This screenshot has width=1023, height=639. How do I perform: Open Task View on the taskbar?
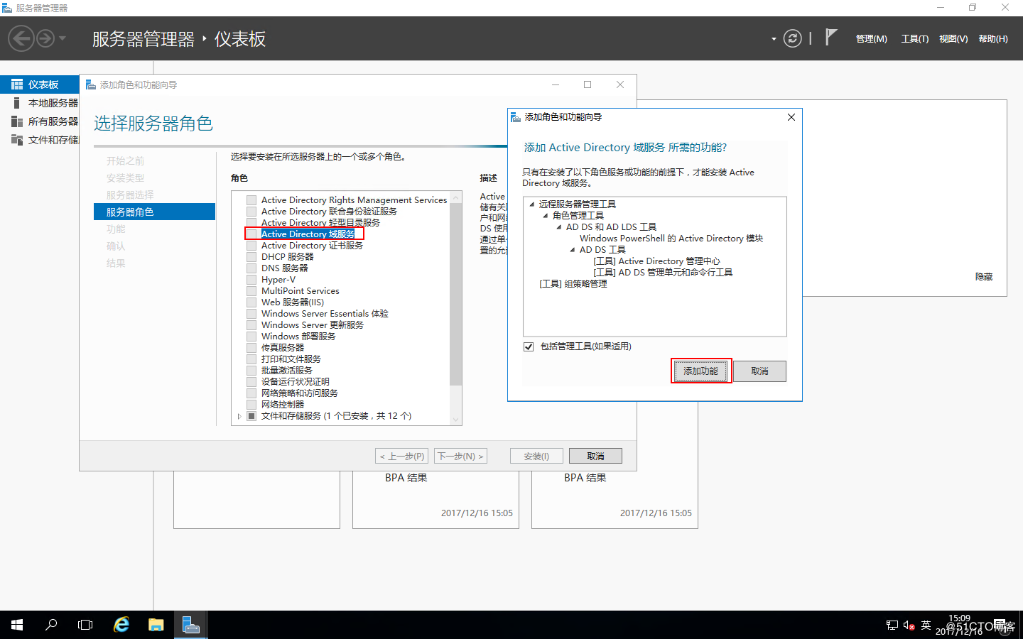pyautogui.click(x=85, y=625)
